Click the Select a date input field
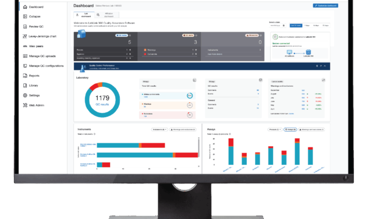The image size is (365, 219). click(x=278, y=26)
